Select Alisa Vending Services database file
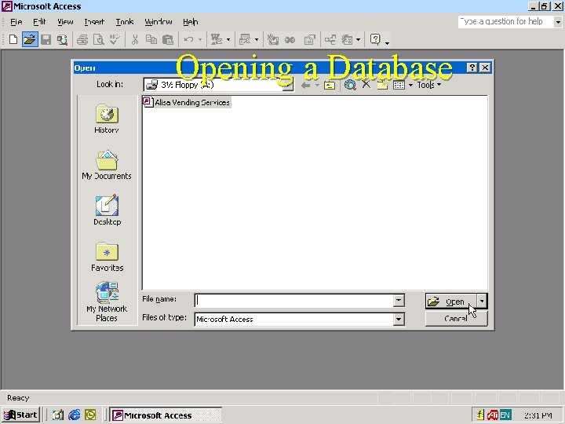The image size is (565, 424). pos(187,102)
